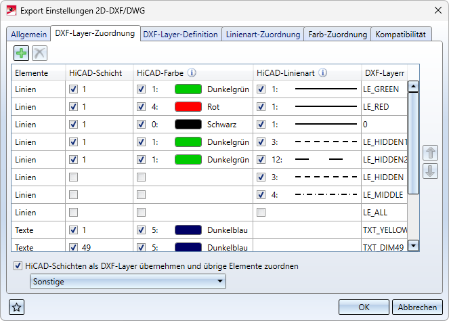Click the LE_HIDDEN1 layer name cell
Screen dimensions: 449x321
(384, 142)
